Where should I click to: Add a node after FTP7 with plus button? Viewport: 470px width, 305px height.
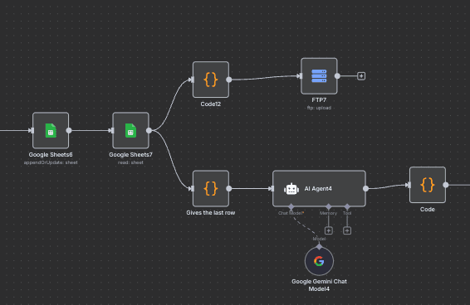[361, 76]
